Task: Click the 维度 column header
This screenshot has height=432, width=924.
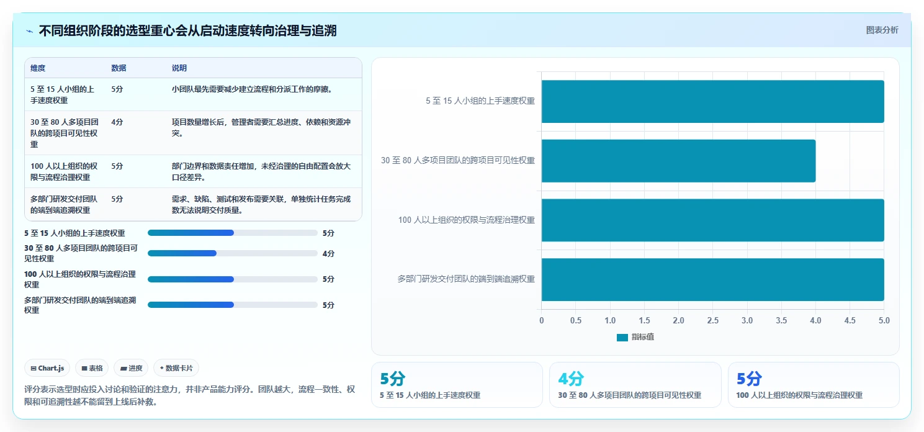Action: 65,68
